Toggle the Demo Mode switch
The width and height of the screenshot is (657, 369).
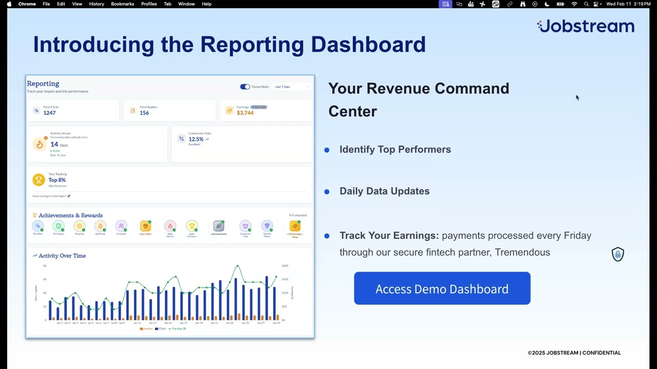tap(245, 87)
